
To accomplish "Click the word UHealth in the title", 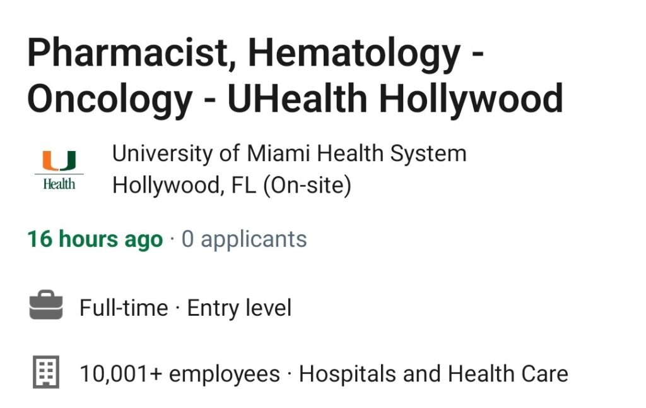I will point(297,98).
